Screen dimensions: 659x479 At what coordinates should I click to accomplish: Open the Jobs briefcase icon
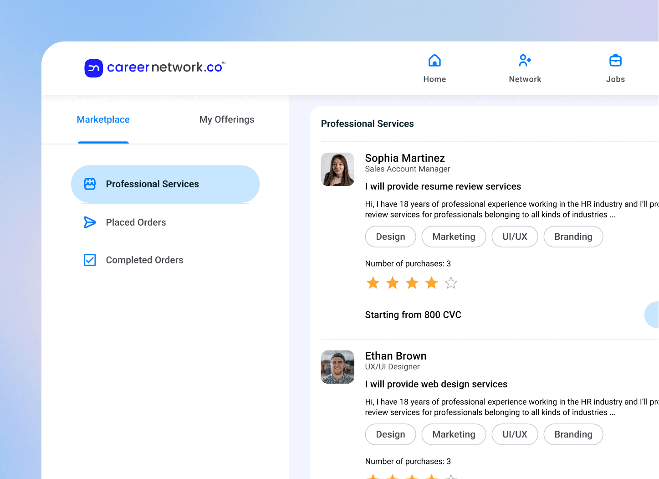pyautogui.click(x=615, y=60)
